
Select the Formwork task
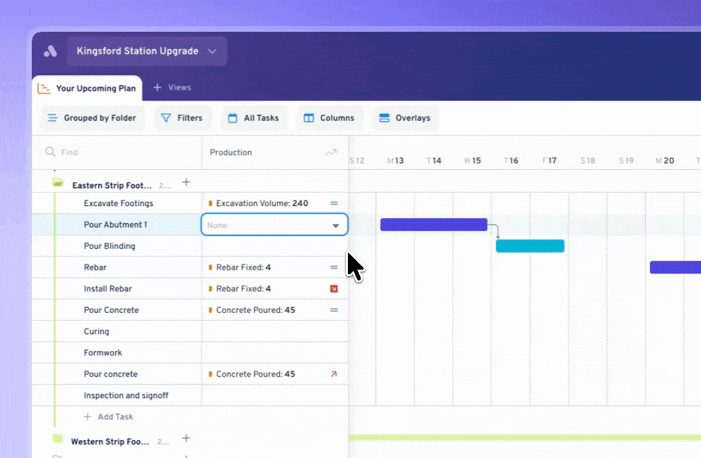tap(103, 353)
